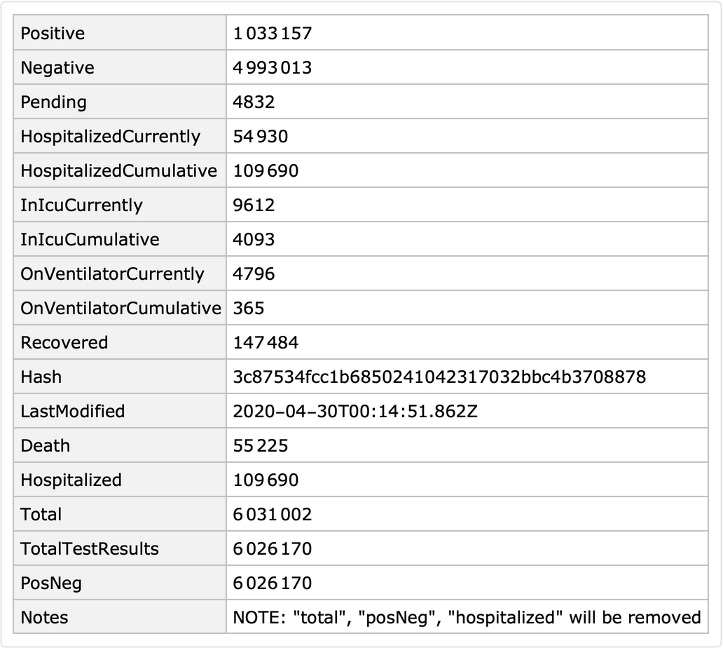The image size is (723, 669).
Task: Select the Death row label
Action: 45,445
